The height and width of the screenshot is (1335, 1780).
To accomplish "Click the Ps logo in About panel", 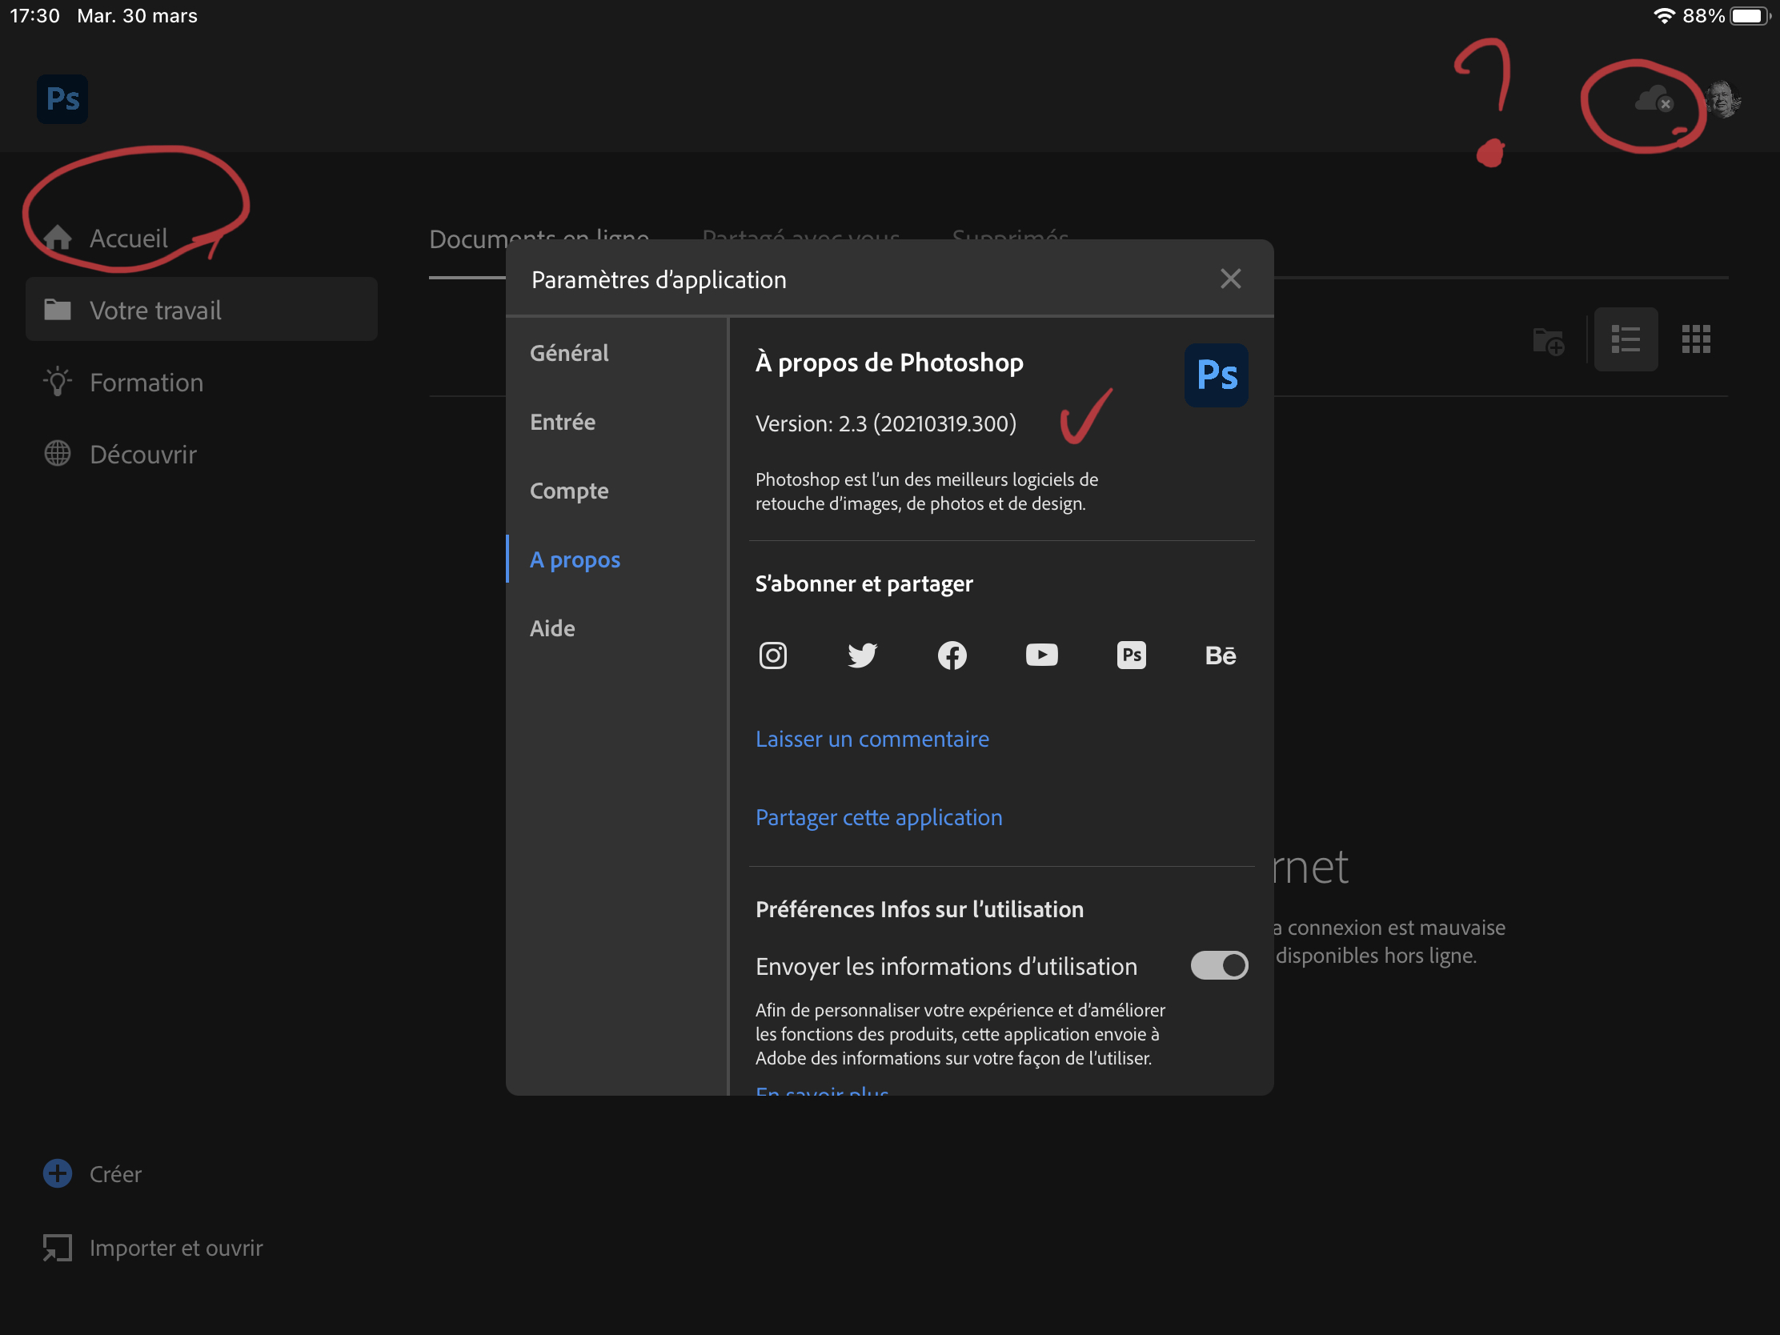I will (x=1216, y=375).
